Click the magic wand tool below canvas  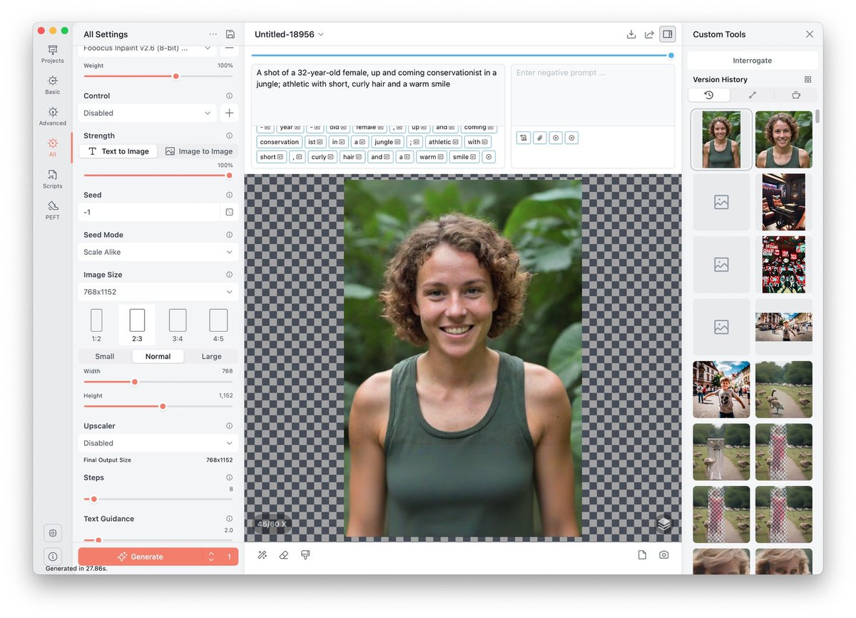point(262,554)
